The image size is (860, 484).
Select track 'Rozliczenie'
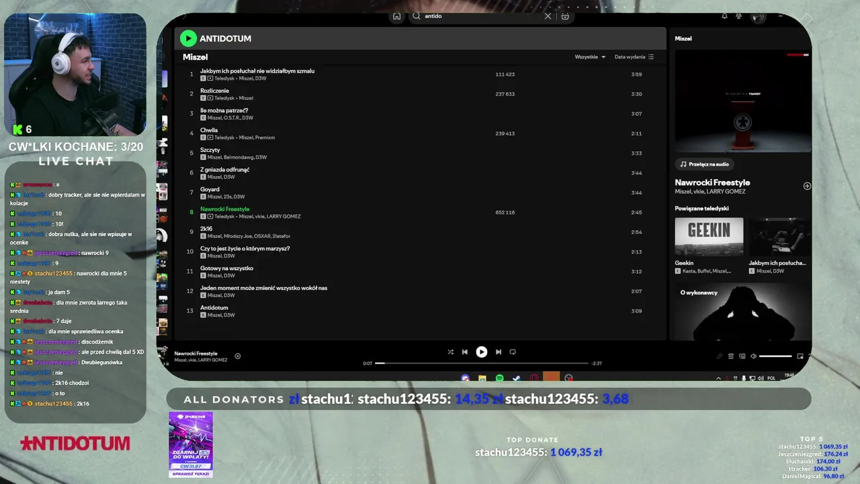(214, 91)
